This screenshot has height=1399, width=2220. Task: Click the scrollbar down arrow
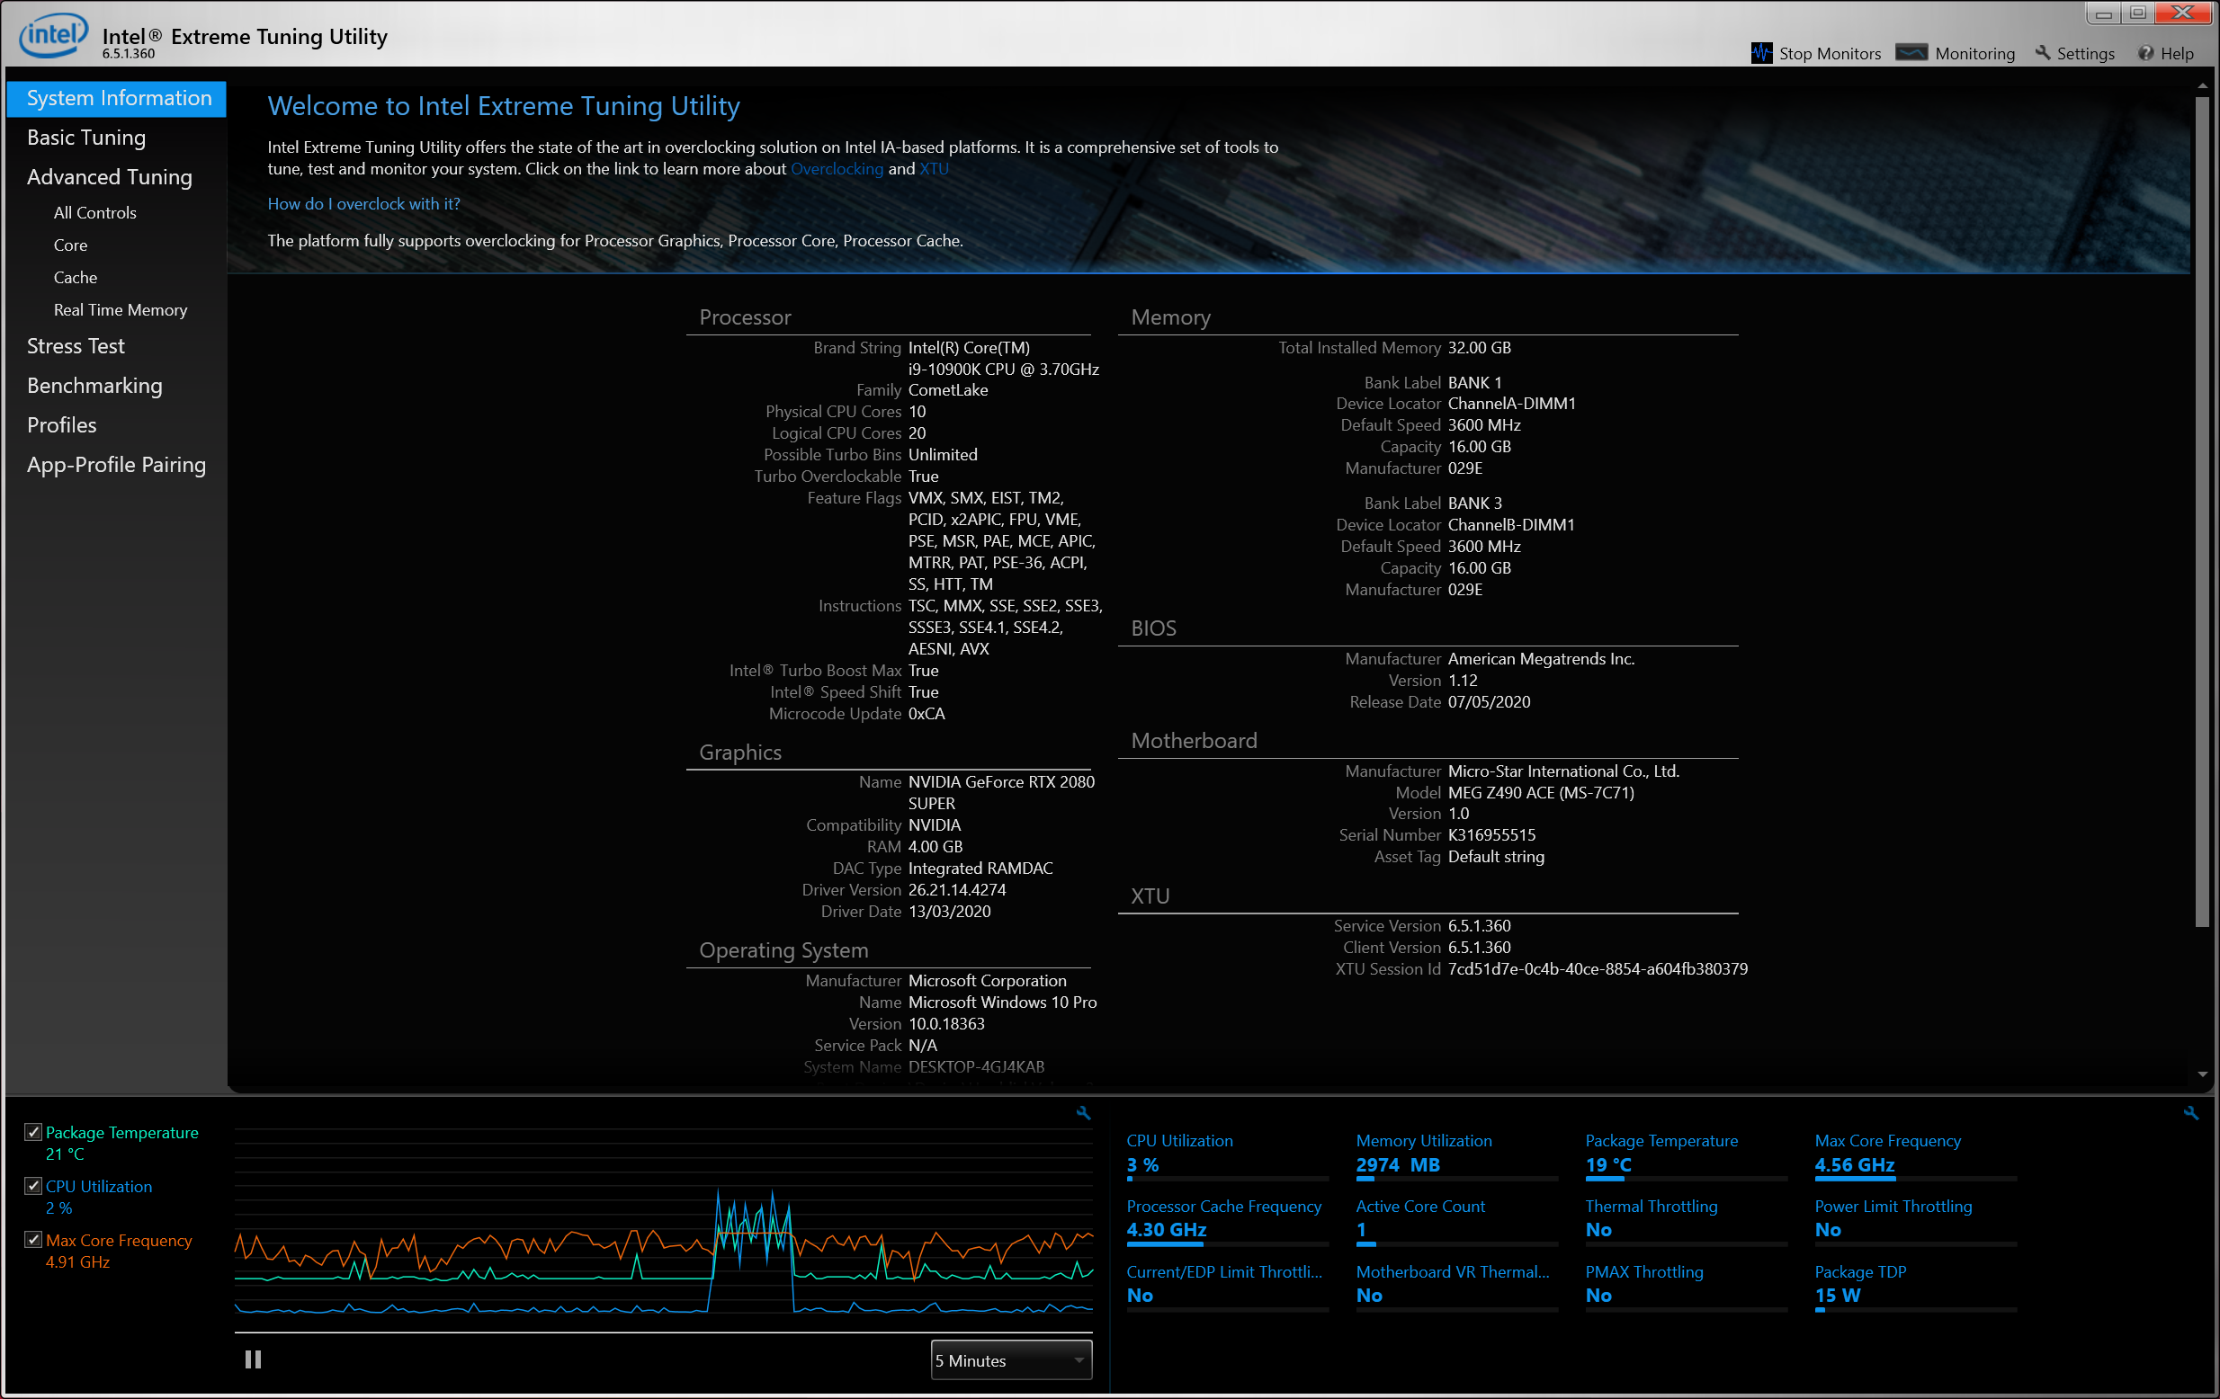tap(2202, 1074)
